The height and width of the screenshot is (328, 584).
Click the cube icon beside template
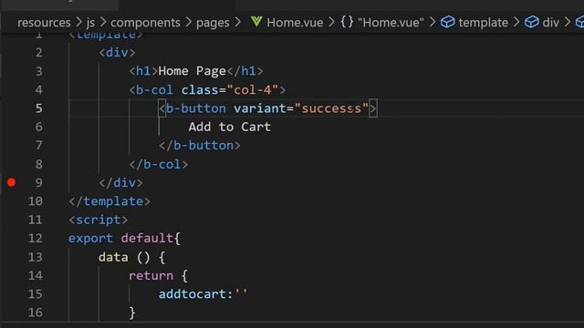click(448, 22)
